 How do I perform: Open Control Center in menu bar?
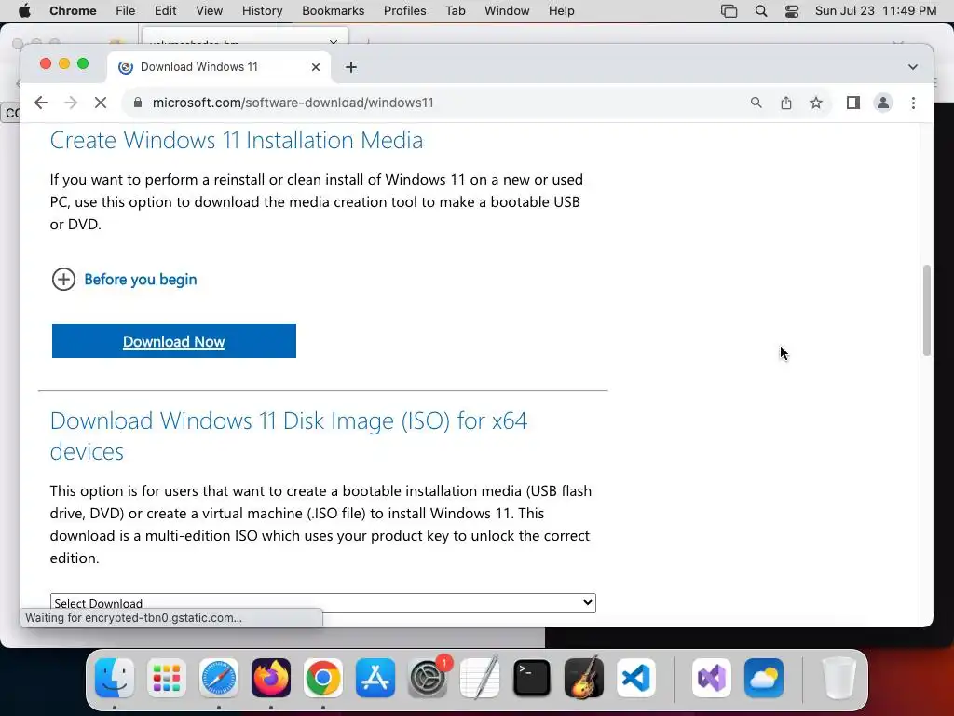[x=792, y=11]
